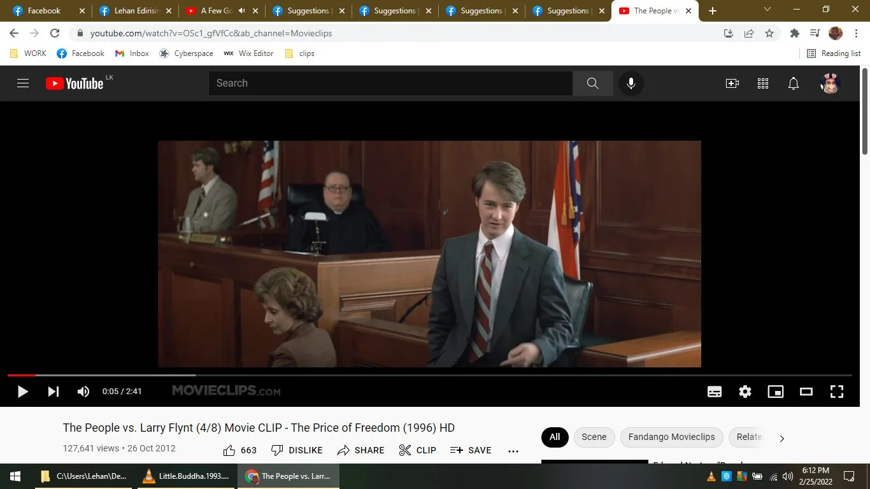Open the system volume tray icon
The width and height of the screenshot is (870, 489).
(788, 476)
